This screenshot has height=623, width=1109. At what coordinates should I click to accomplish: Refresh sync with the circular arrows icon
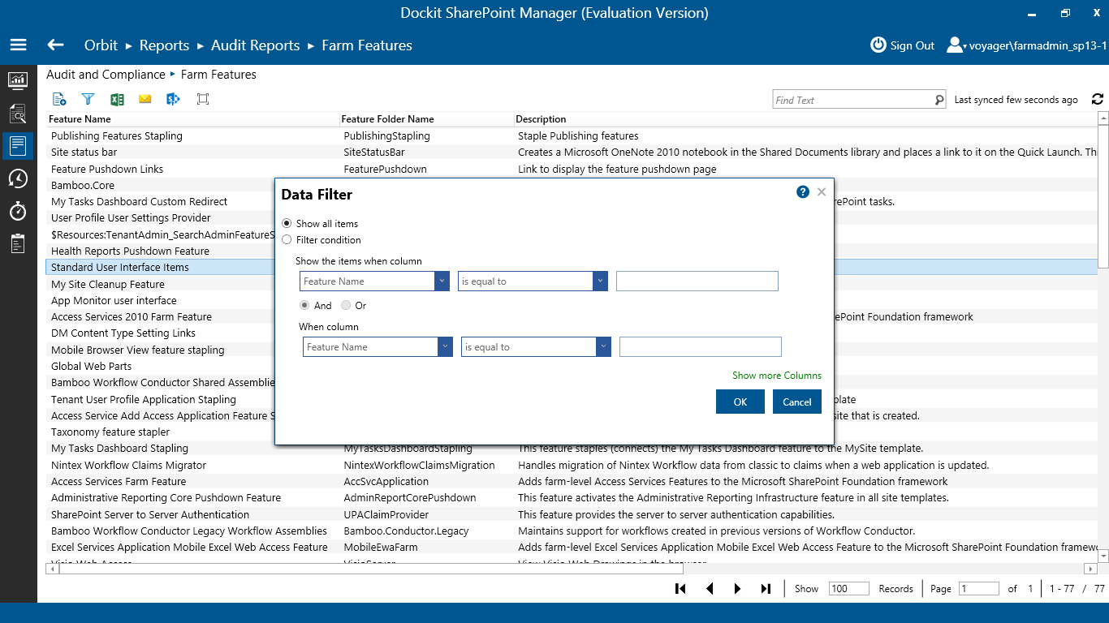(x=1098, y=99)
